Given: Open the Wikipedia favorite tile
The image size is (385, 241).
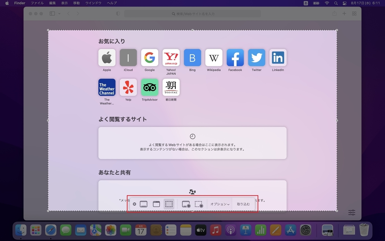Looking at the screenshot, I should pos(214,58).
